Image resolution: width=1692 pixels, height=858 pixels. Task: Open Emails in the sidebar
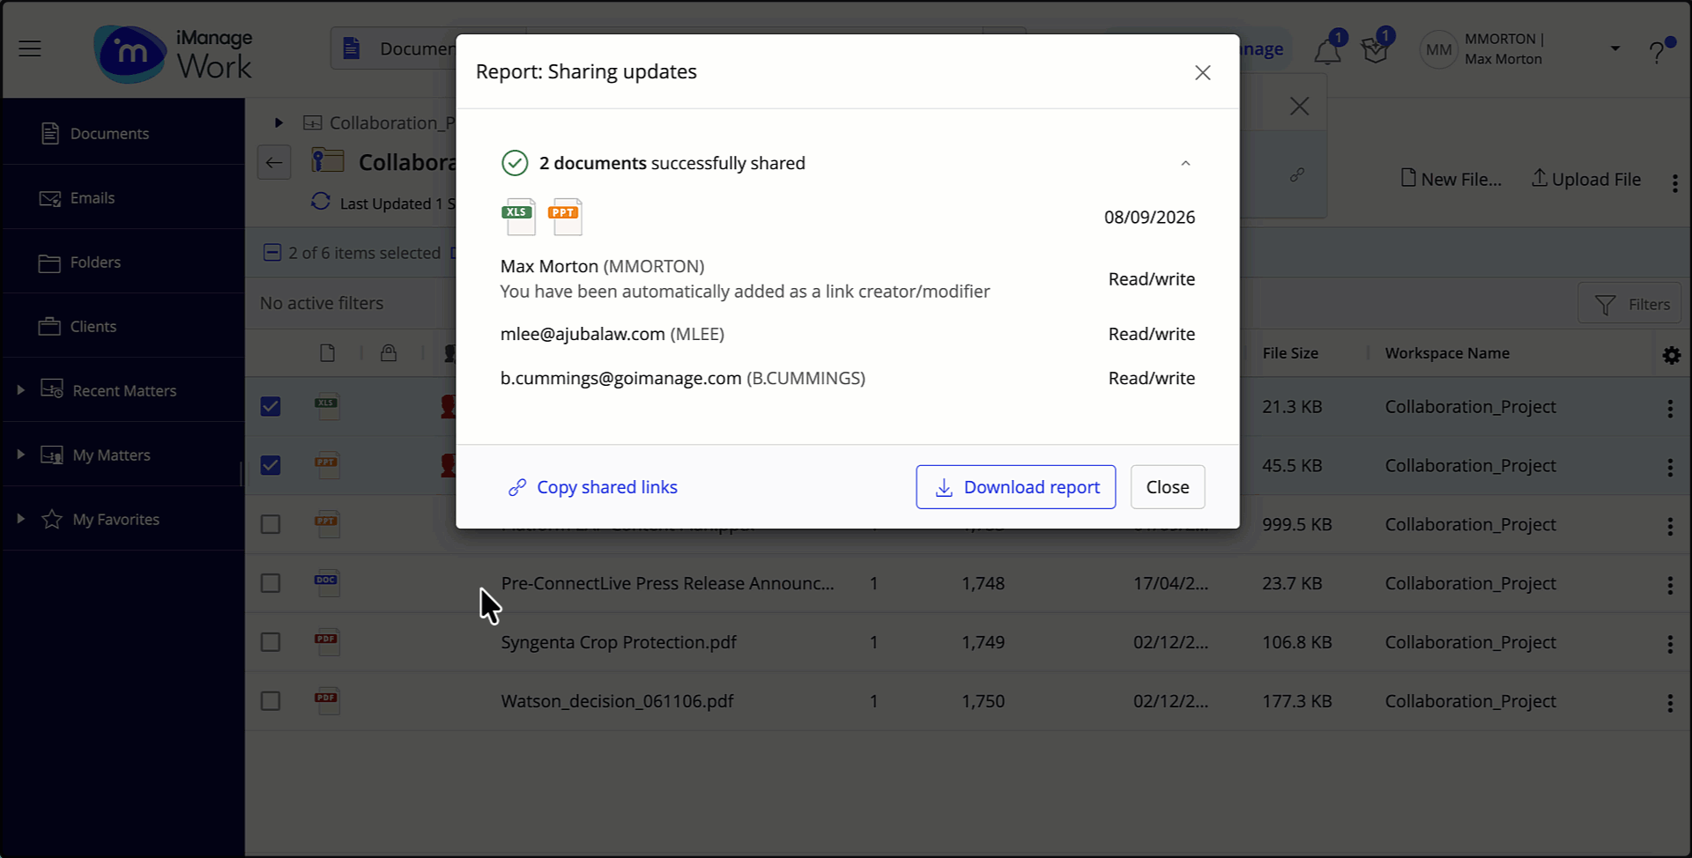[123, 197]
